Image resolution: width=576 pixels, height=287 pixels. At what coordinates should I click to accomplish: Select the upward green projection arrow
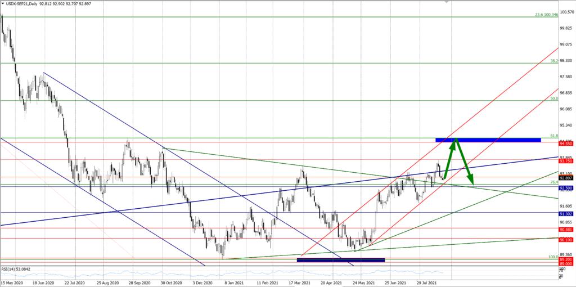coord(449,159)
